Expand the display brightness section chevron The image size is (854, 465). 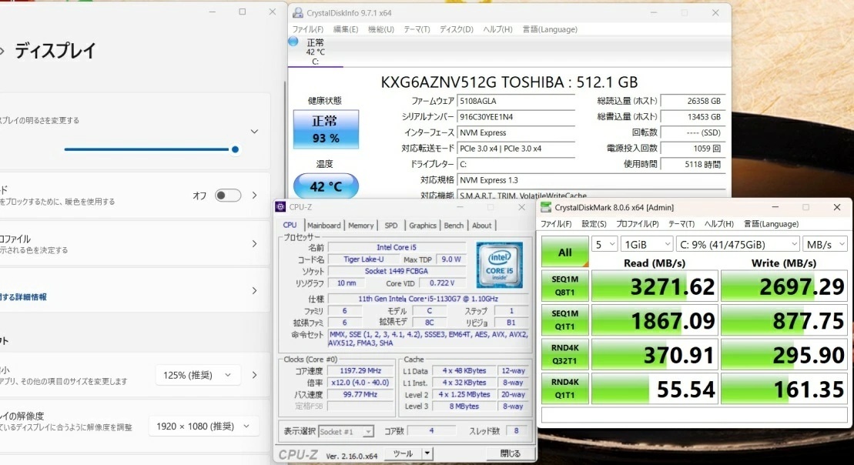254,131
